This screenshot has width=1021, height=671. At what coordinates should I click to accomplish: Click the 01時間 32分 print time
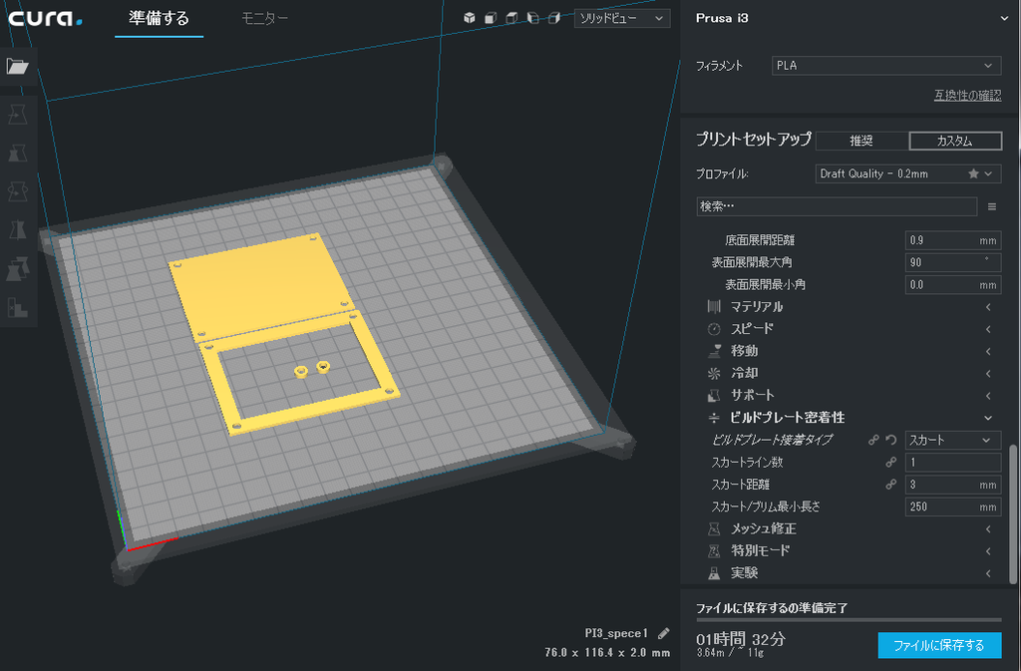(741, 639)
